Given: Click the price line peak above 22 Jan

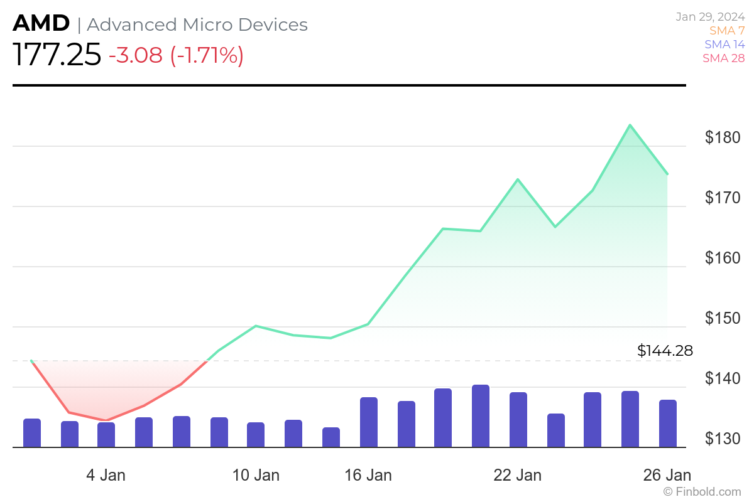Looking at the screenshot, I should [518, 179].
